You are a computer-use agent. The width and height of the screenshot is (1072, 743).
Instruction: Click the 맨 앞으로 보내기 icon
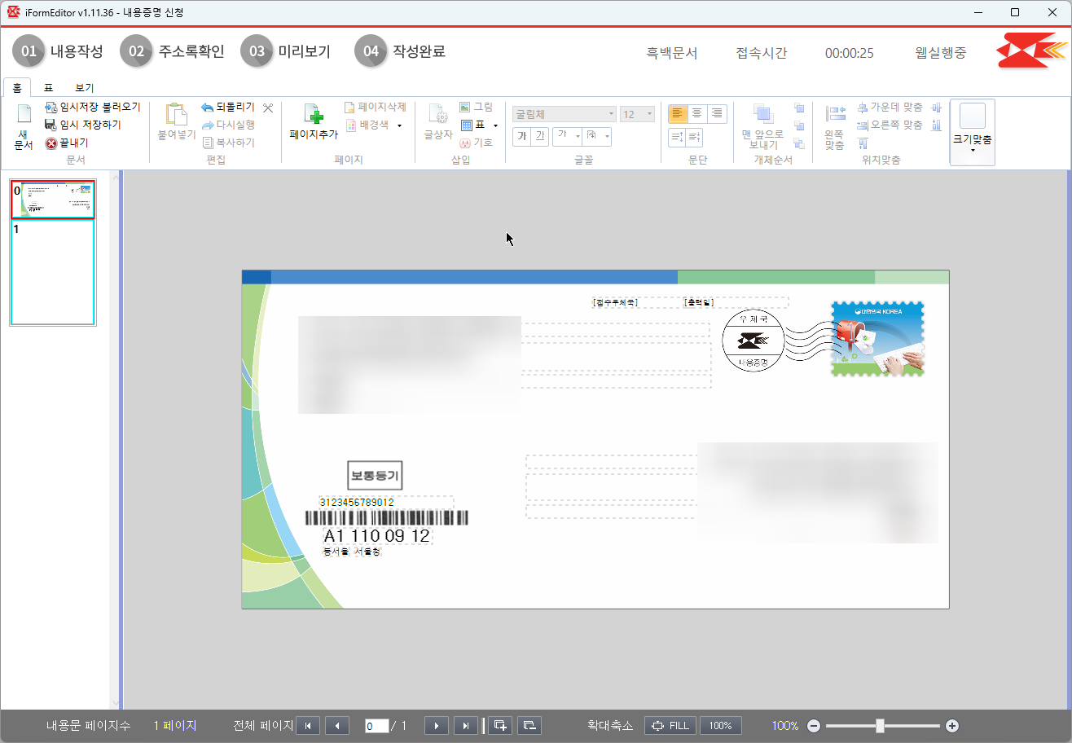tap(762, 126)
